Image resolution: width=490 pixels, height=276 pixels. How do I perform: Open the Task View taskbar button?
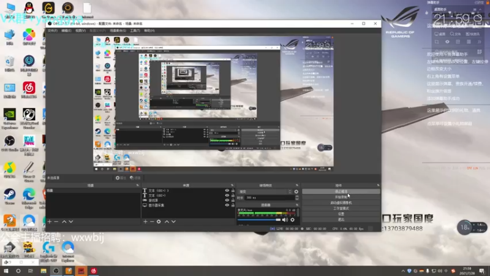[30, 270]
